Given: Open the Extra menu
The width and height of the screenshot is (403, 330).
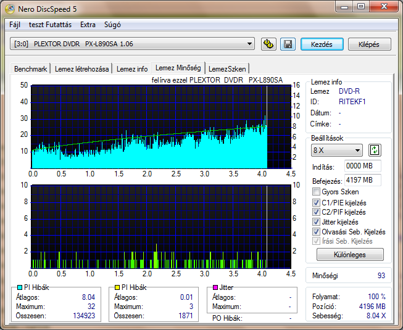Looking at the screenshot, I should (88, 25).
